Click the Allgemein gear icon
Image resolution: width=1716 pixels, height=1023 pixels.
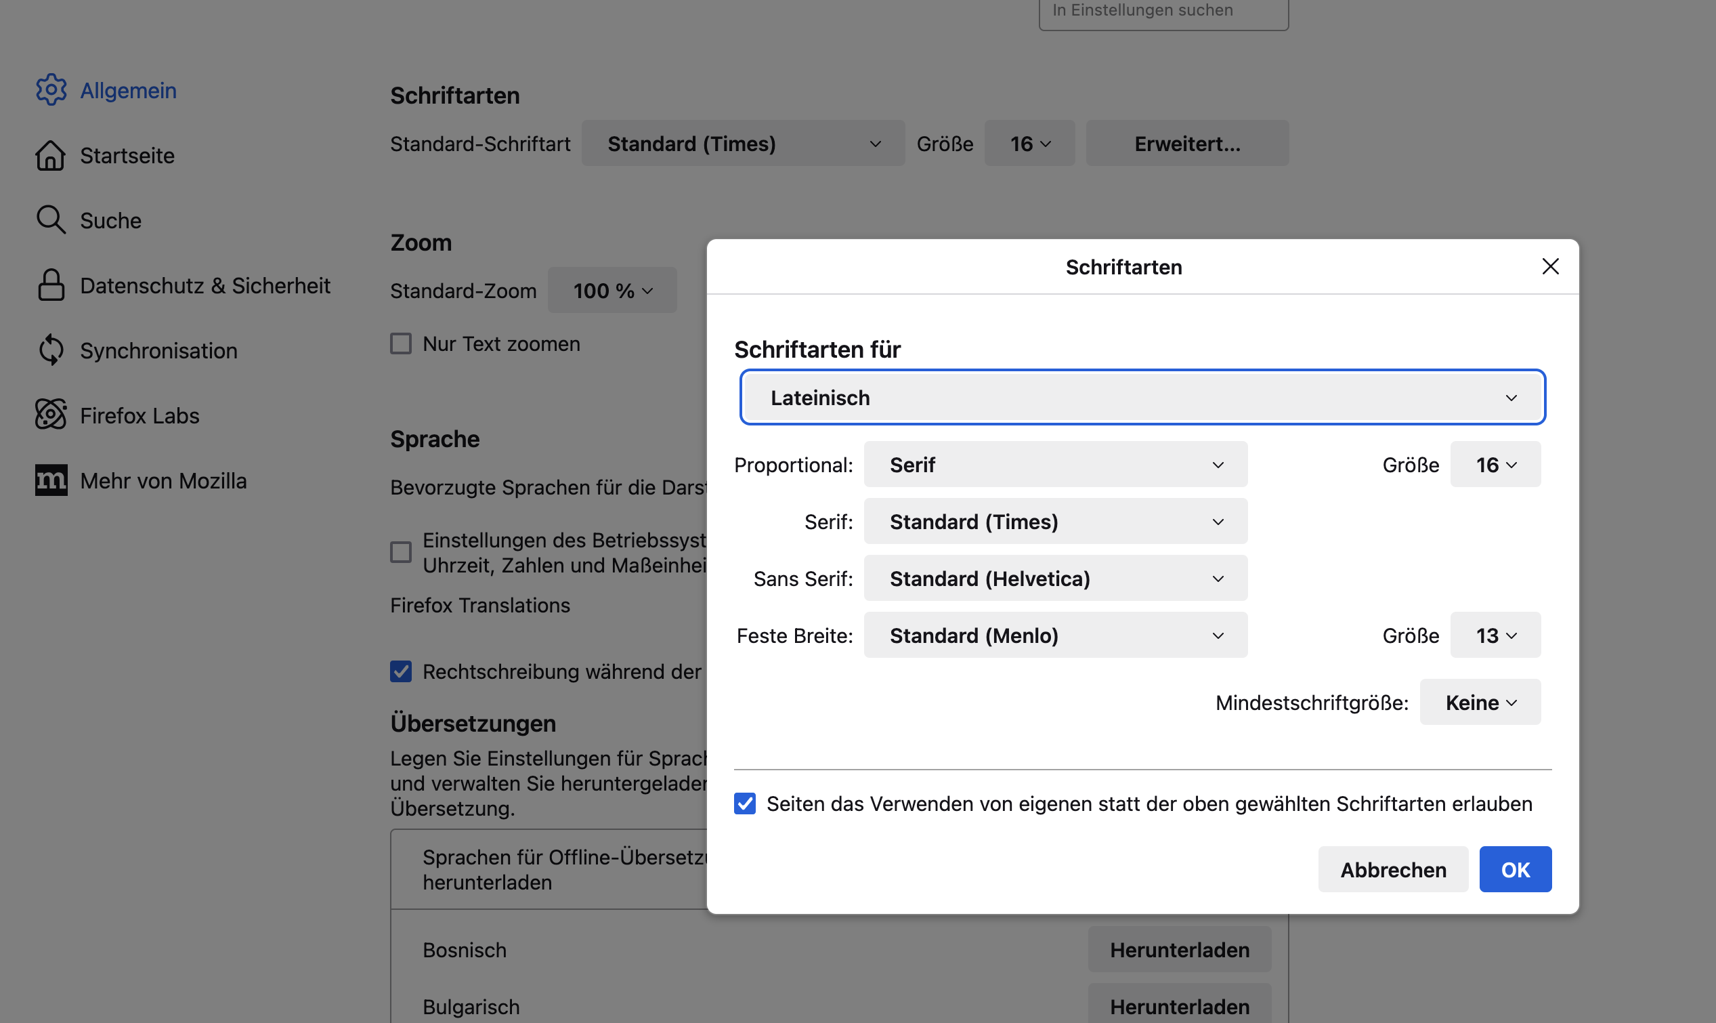pyautogui.click(x=51, y=89)
